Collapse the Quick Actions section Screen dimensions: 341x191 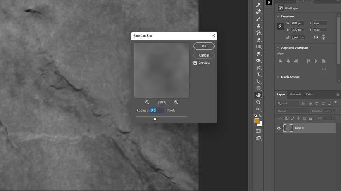pos(278,77)
